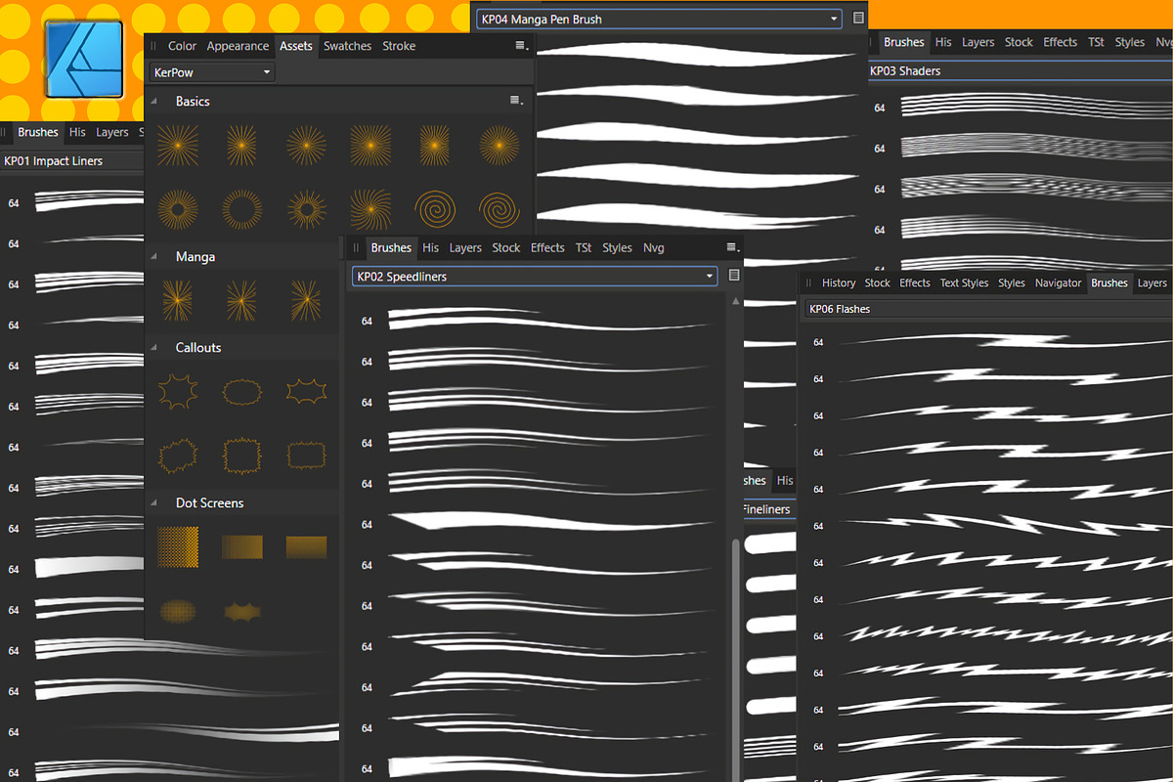Image resolution: width=1173 pixels, height=782 pixels.
Task: Click the scroll-up arrow of Speedliners brush list
Action: tap(737, 301)
